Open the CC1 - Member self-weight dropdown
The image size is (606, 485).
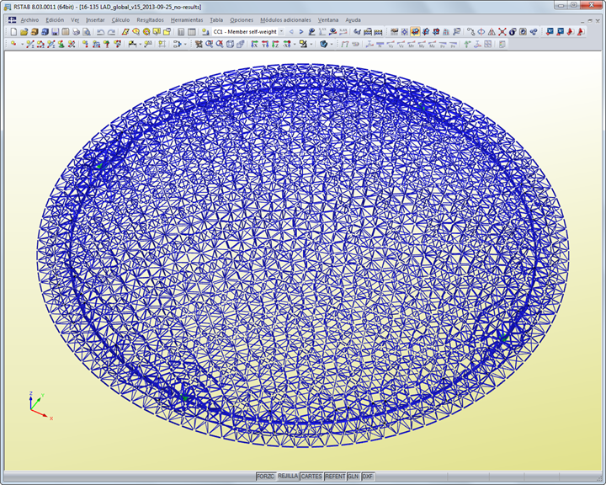pos(281,32)
